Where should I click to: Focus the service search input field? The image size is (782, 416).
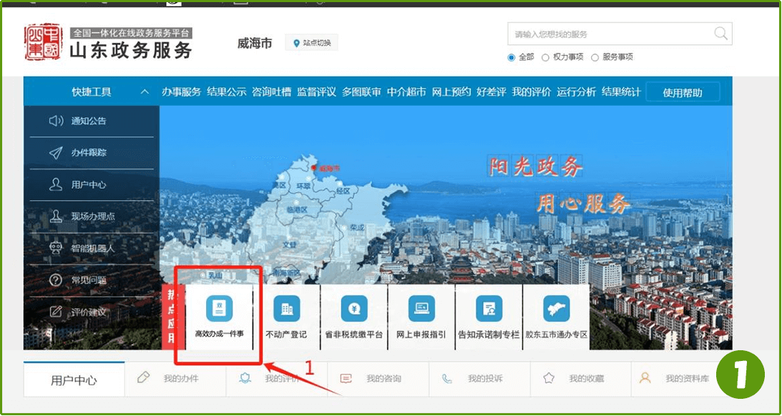point(608,34)
